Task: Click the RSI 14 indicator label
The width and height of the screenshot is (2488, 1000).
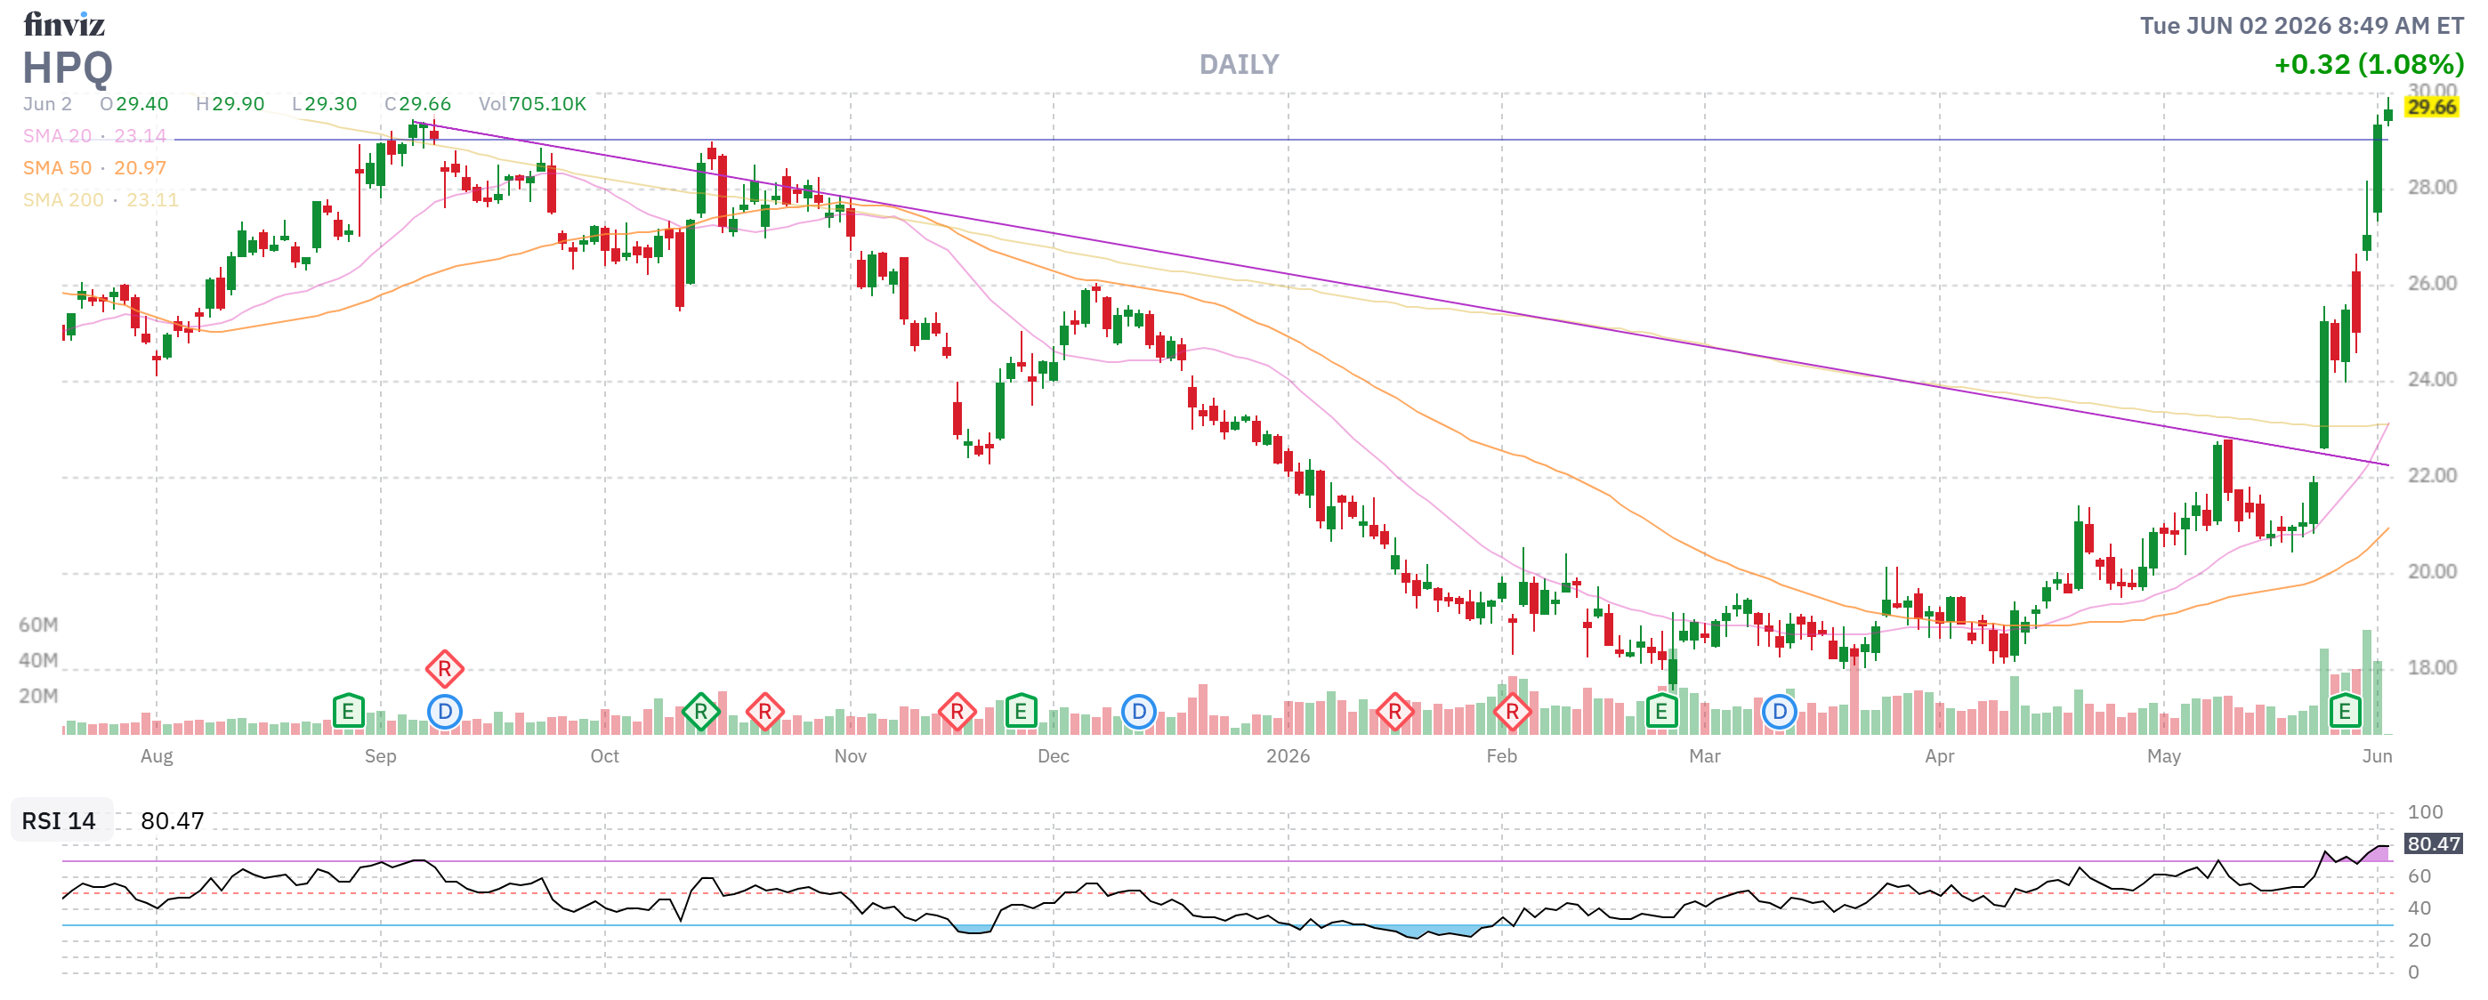Action: [59, 820]
